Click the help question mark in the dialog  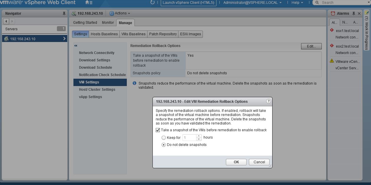268,101
